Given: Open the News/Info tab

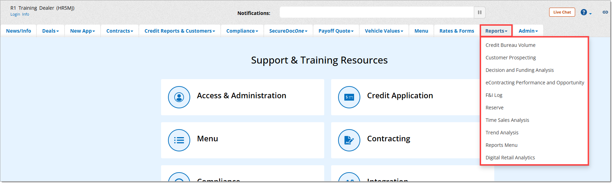Looking at the screenshot, I should [x=18, y=31].
